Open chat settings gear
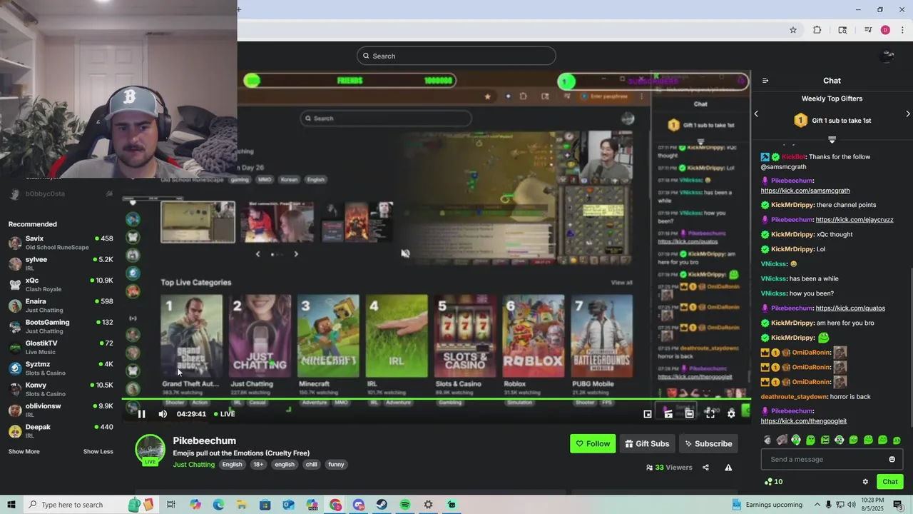This screenshot has width=913, height=514. 865,482
